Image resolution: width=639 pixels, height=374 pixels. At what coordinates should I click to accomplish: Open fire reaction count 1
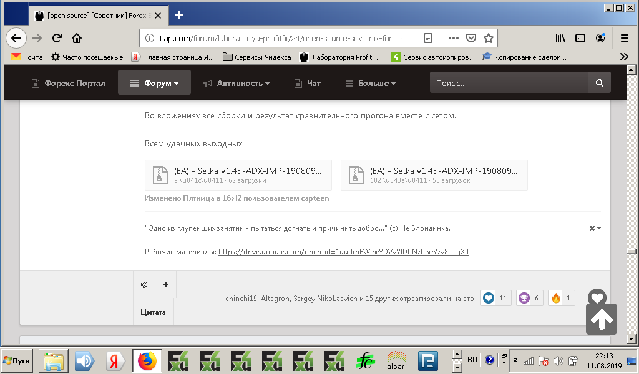tap(561, 299)
